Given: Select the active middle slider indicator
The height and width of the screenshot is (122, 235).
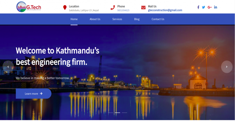Looking at the screenshot, I should (117, 113).
